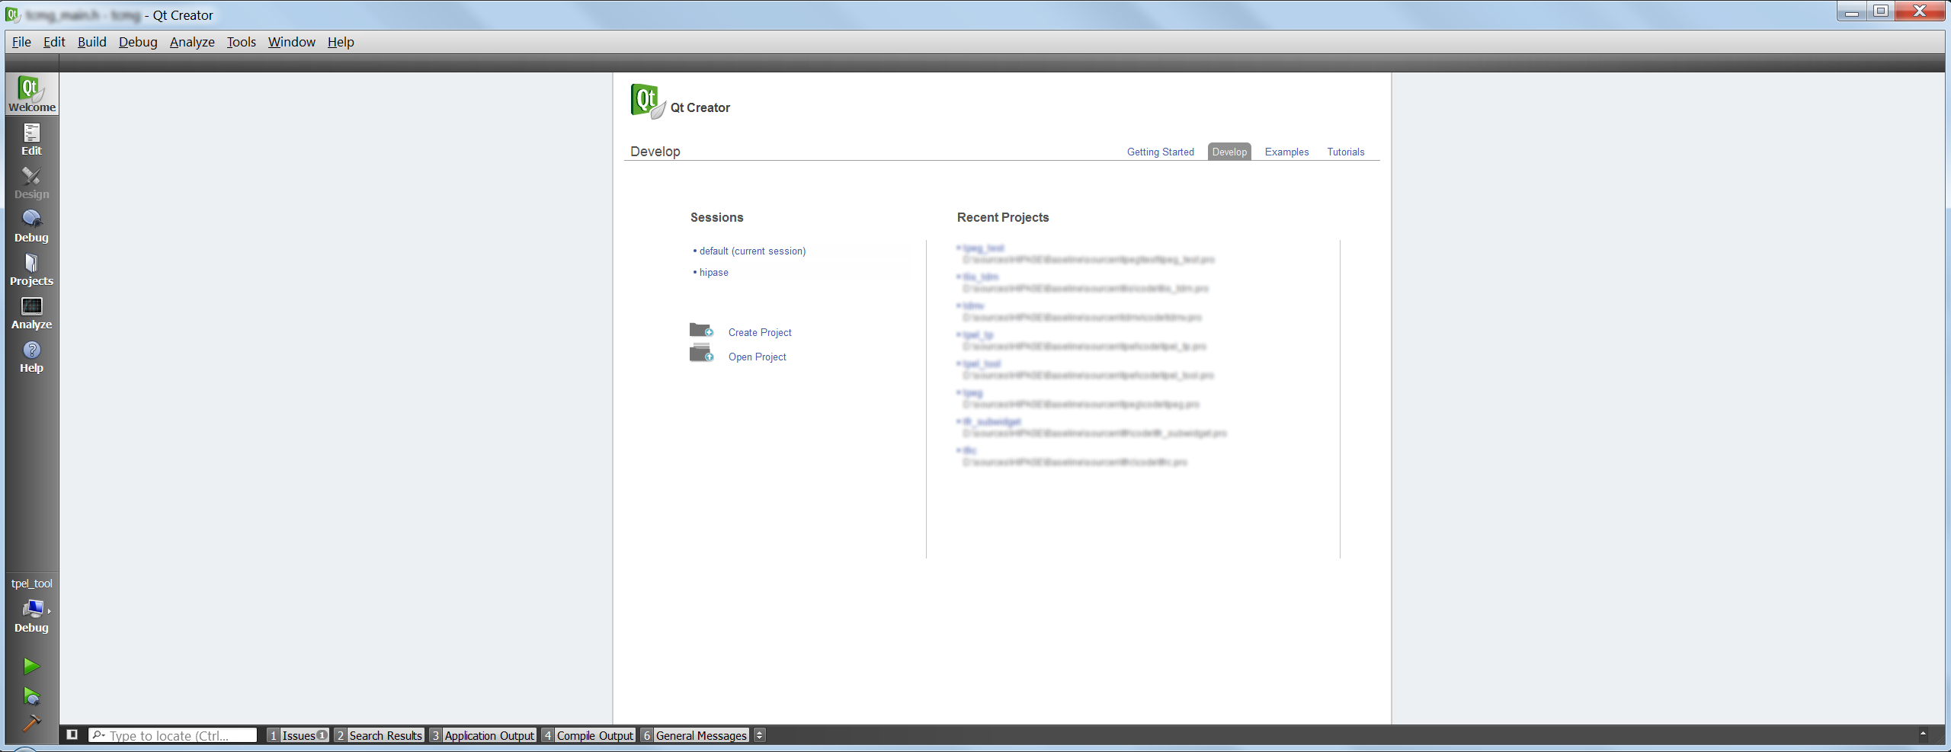Screen dimensions: 1951x752
Task: Open the Help mode from the sidebar
Action: tap(31, 356)
